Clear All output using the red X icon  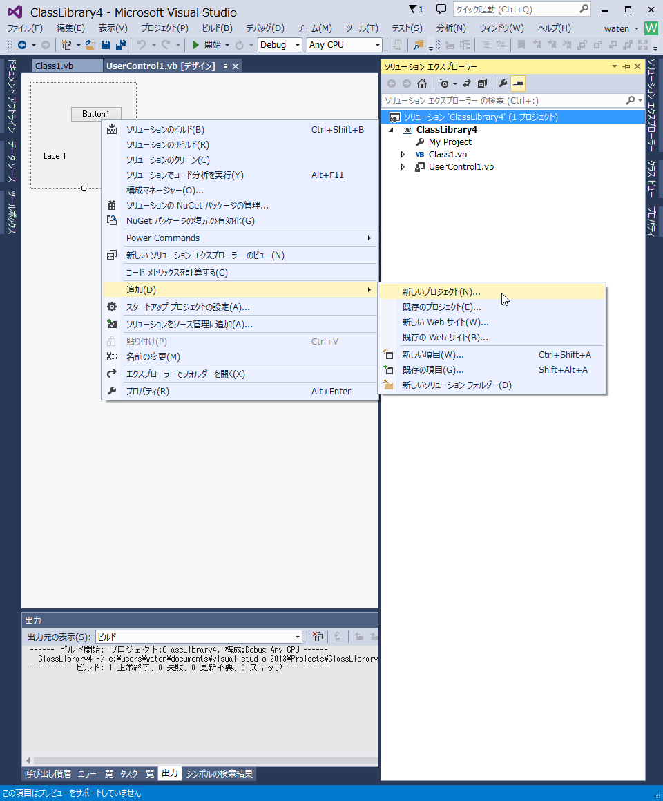tap(317, 636)
